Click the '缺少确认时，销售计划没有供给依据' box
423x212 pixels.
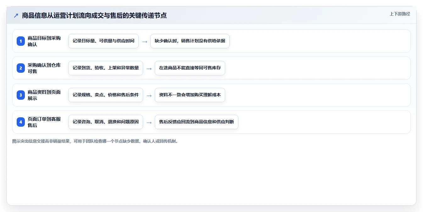coord(190,41)
